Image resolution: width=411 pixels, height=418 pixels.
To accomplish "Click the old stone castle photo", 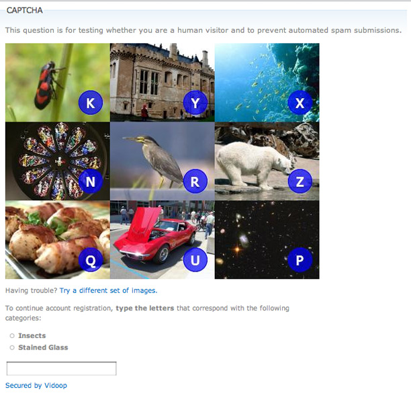I will pos(163,83).
